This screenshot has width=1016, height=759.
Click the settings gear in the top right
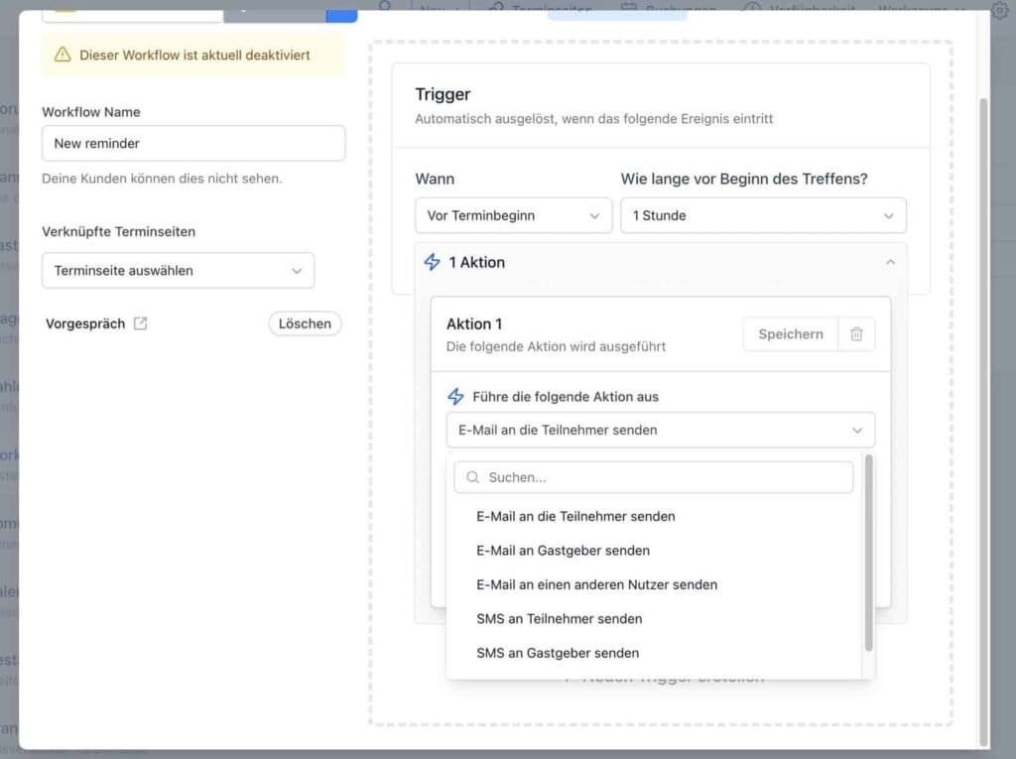point(999,11)
